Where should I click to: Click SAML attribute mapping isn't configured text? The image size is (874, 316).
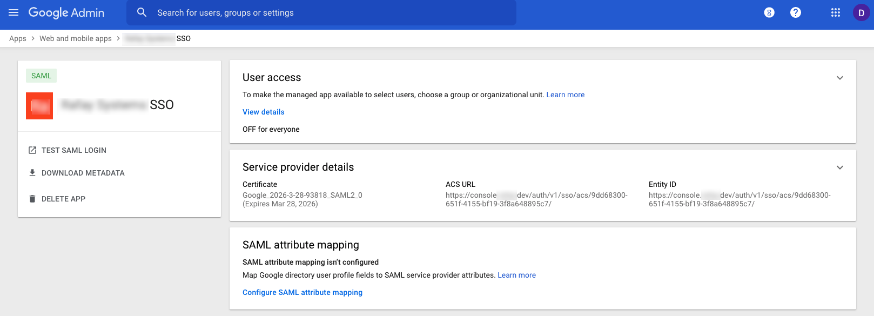[x=311, y=262]
